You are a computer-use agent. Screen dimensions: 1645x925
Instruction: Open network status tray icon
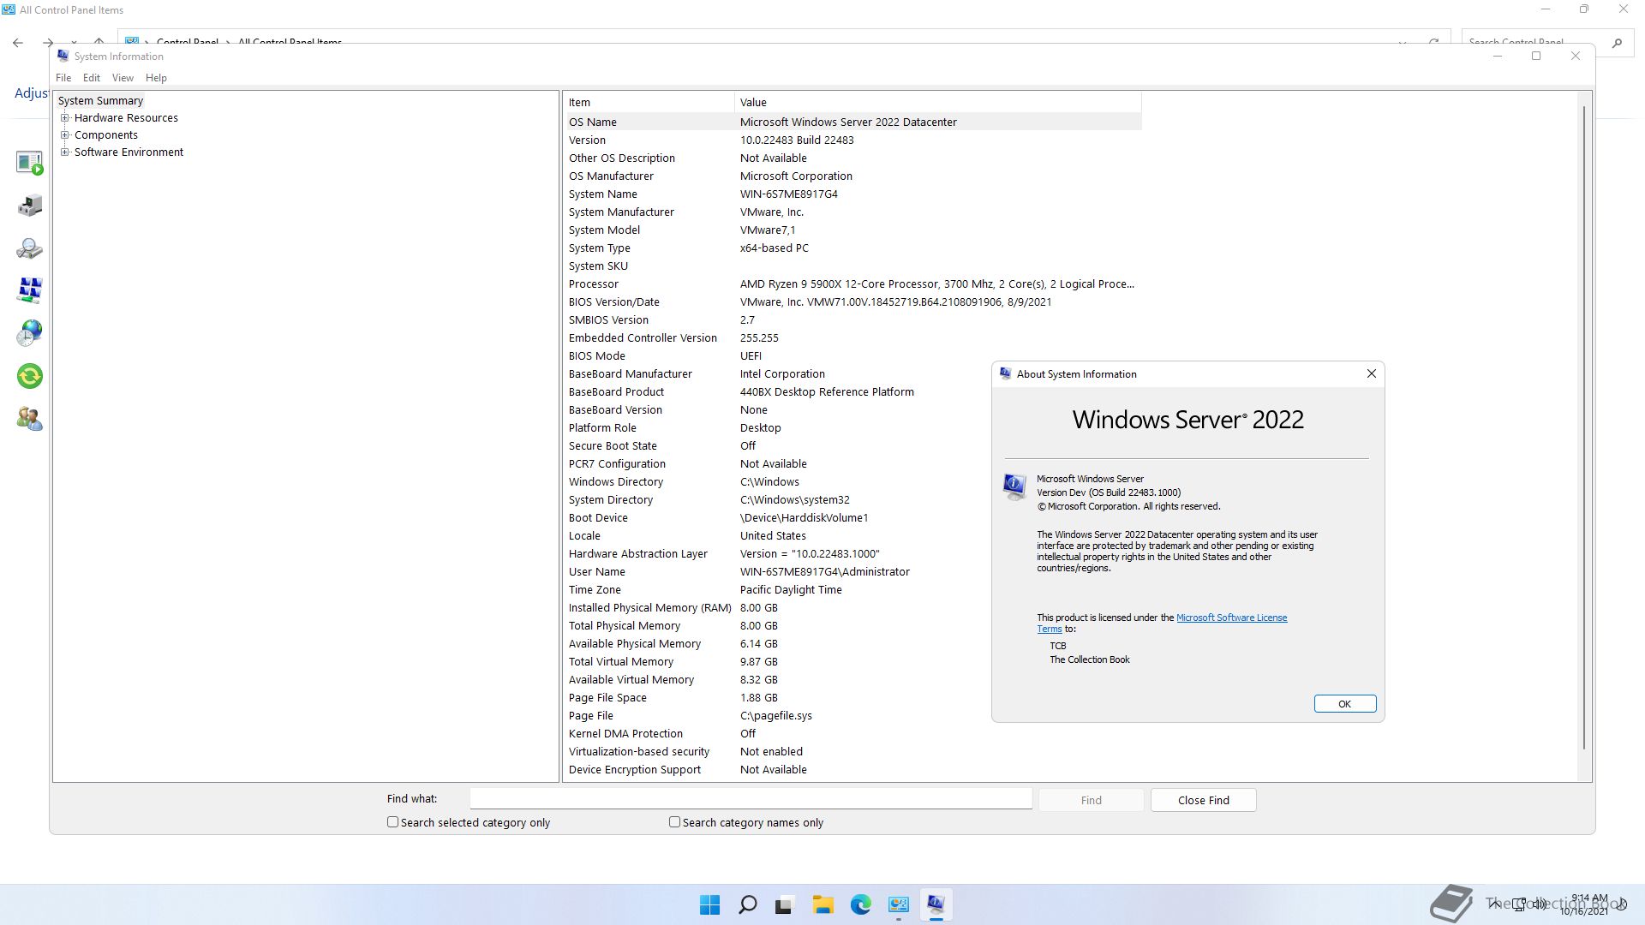click(1519, 904)
